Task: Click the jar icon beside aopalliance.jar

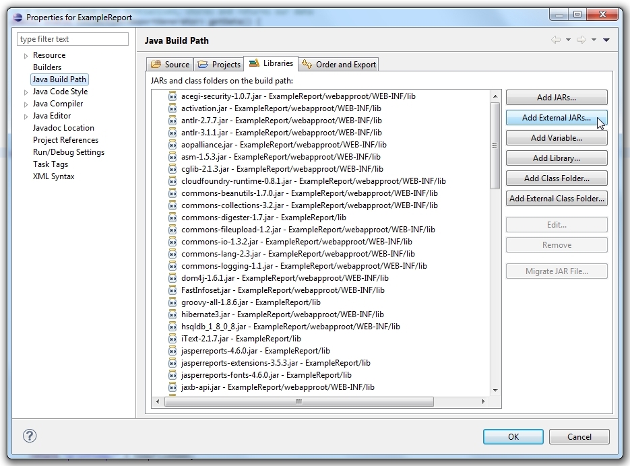Action: (172, 145)
